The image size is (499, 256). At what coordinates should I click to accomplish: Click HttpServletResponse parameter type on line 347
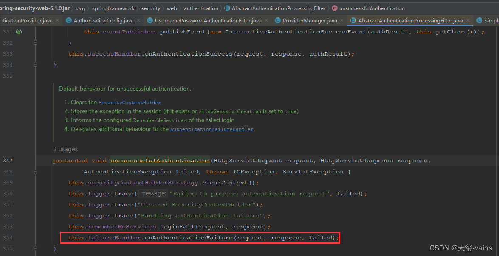click(357, 160)
